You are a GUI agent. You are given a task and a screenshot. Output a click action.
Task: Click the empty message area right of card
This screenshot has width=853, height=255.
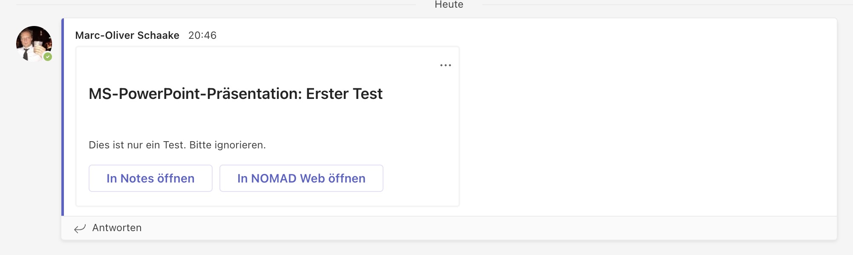(x=648, y=117)
